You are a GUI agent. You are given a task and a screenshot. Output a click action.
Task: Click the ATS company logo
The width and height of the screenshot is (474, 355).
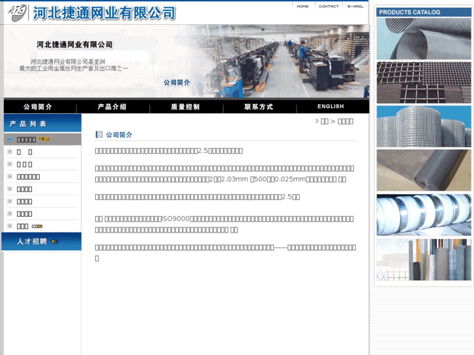[17, 13]
